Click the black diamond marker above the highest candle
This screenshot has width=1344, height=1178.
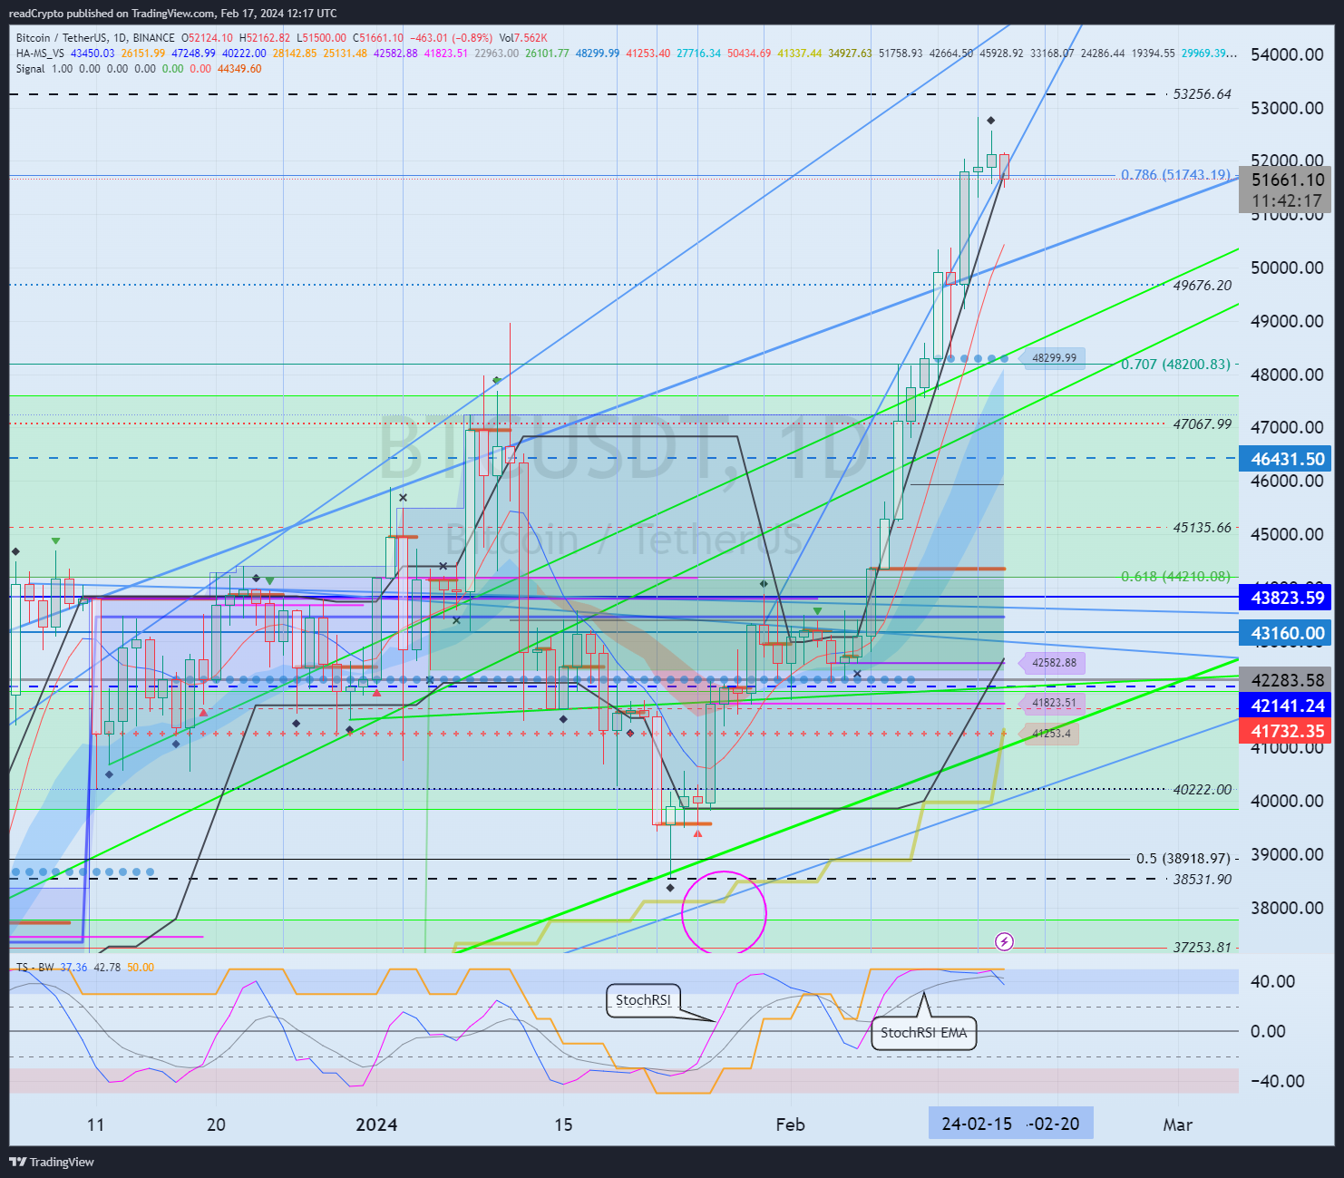click(991, 121)
